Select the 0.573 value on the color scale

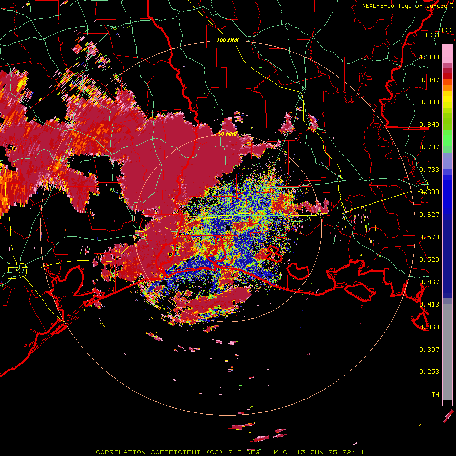(429, 237)
